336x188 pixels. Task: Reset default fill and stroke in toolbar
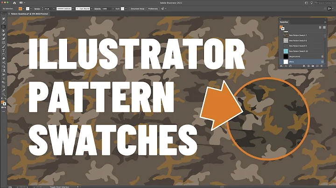point(2,99)
